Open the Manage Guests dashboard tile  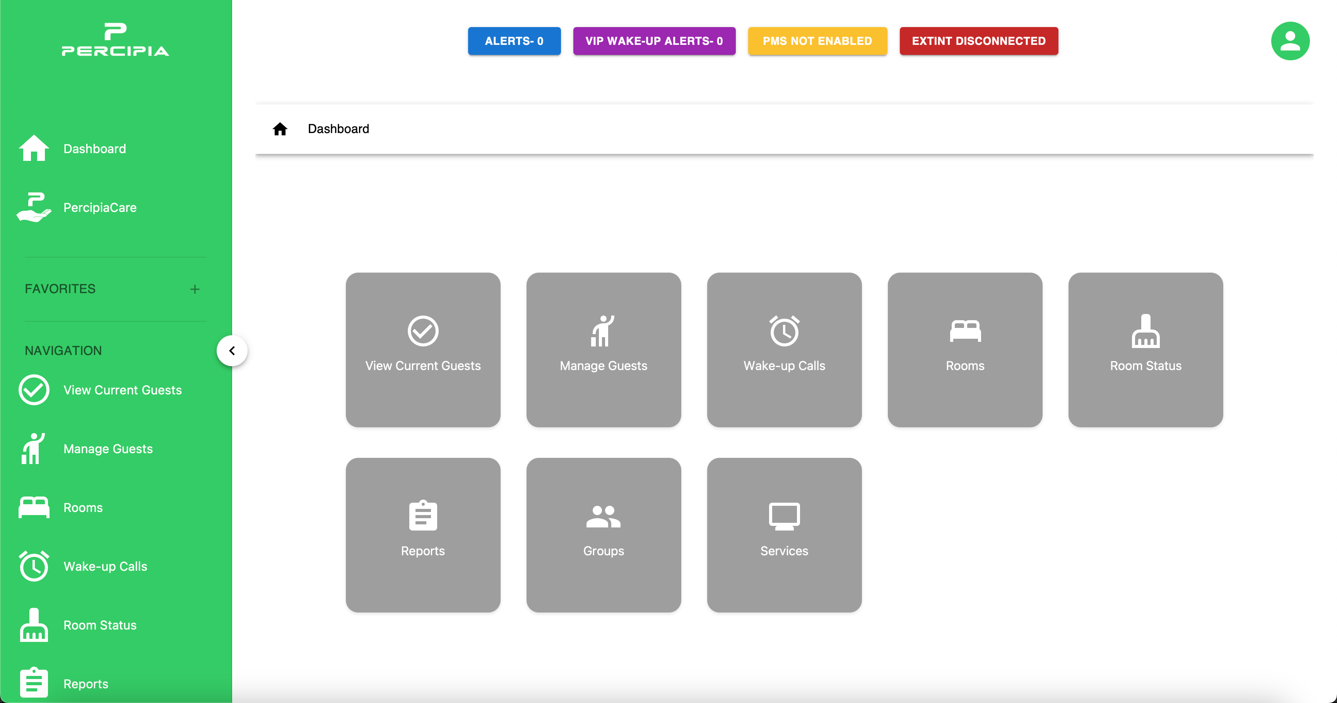coord(603,349)
